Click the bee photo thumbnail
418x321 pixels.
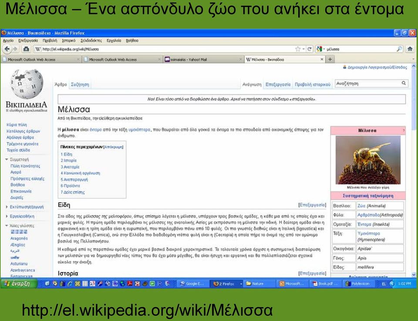coord(368,160)
